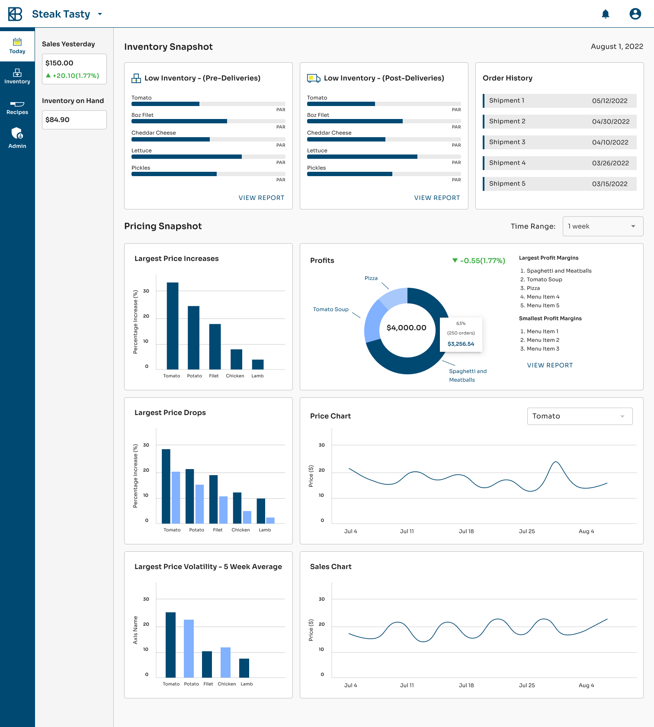654x727 pixels.
Task: Click the Steak Tasty logo icon
Action: click(15, 14)
